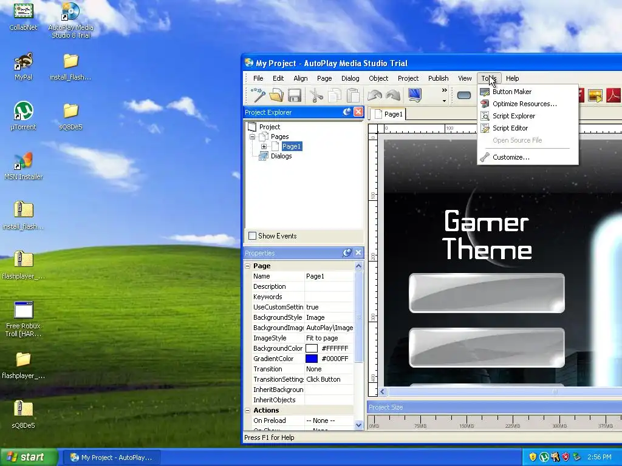Click the blue GradientColor swatch
The height and width of the screenshot is (466, 622).
click(312, 359)
